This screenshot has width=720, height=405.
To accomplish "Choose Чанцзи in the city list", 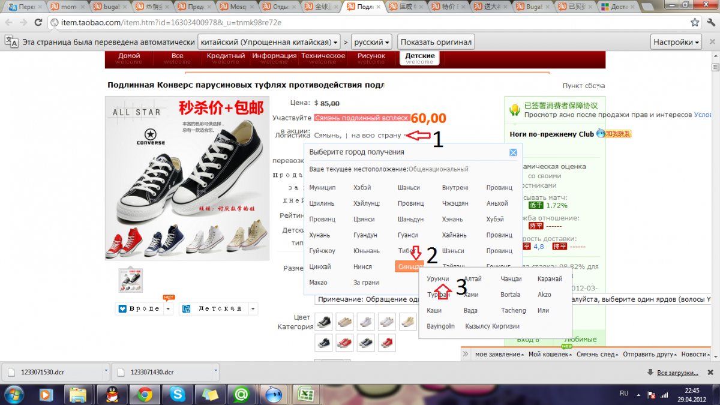I will [511, 279].
